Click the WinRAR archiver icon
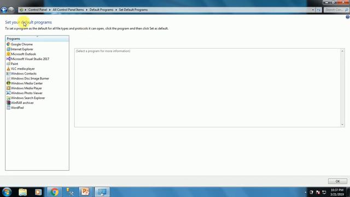 click(x=8, y=103)
